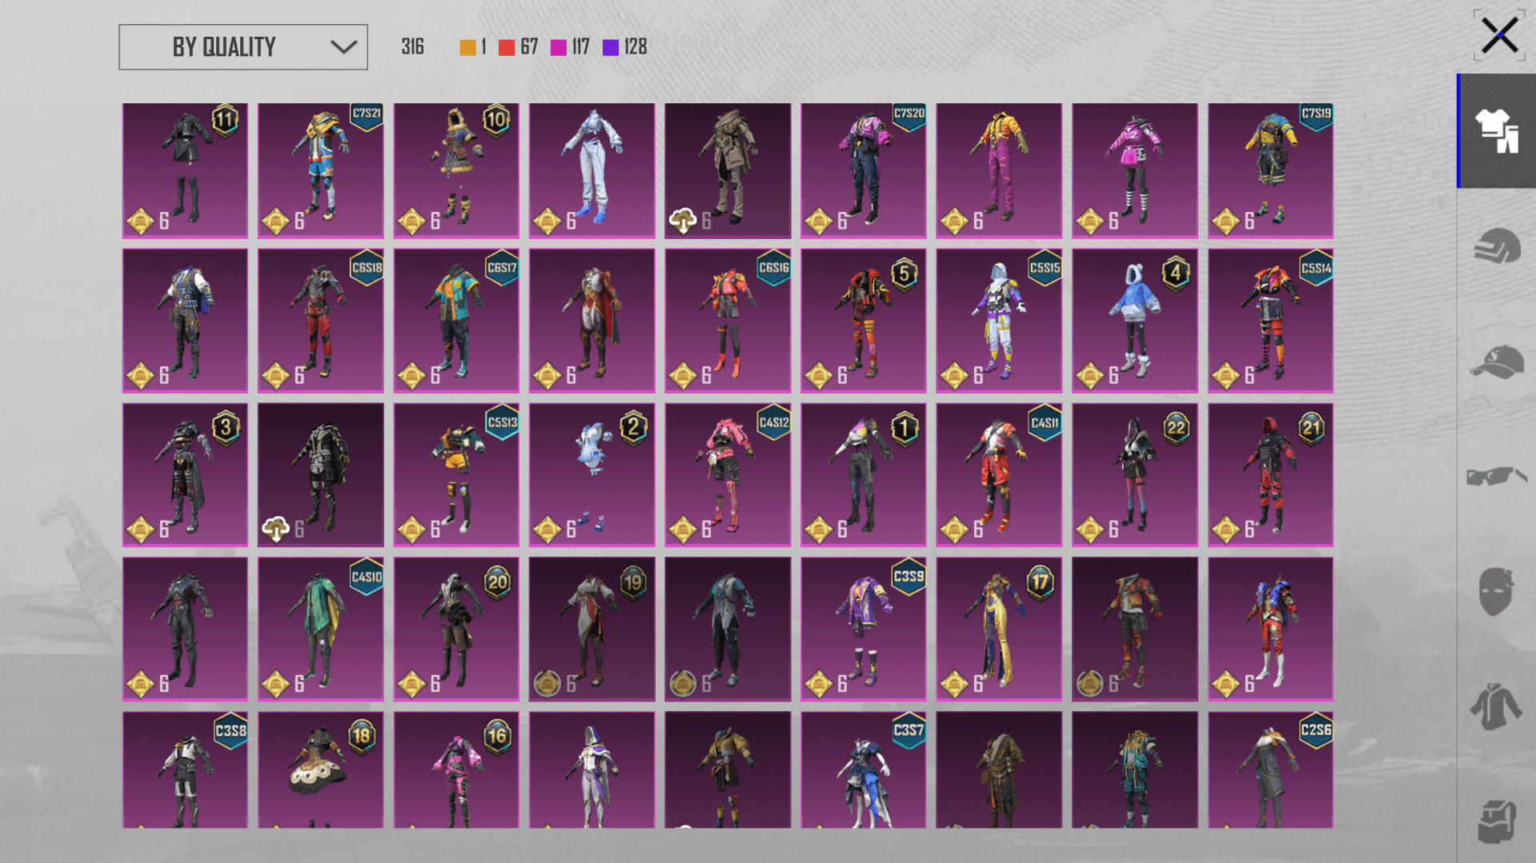This screenshot has width=1536, height=863.
Task: Switch to the cap headwear category
Action: (x=1496, y=362)
